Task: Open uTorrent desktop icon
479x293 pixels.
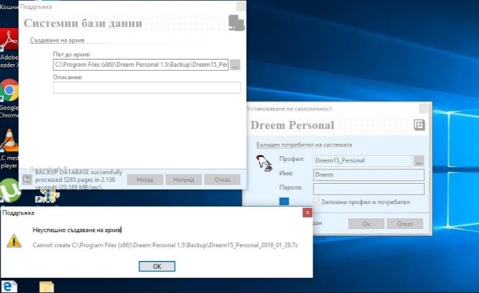Action: coord(10,190)
